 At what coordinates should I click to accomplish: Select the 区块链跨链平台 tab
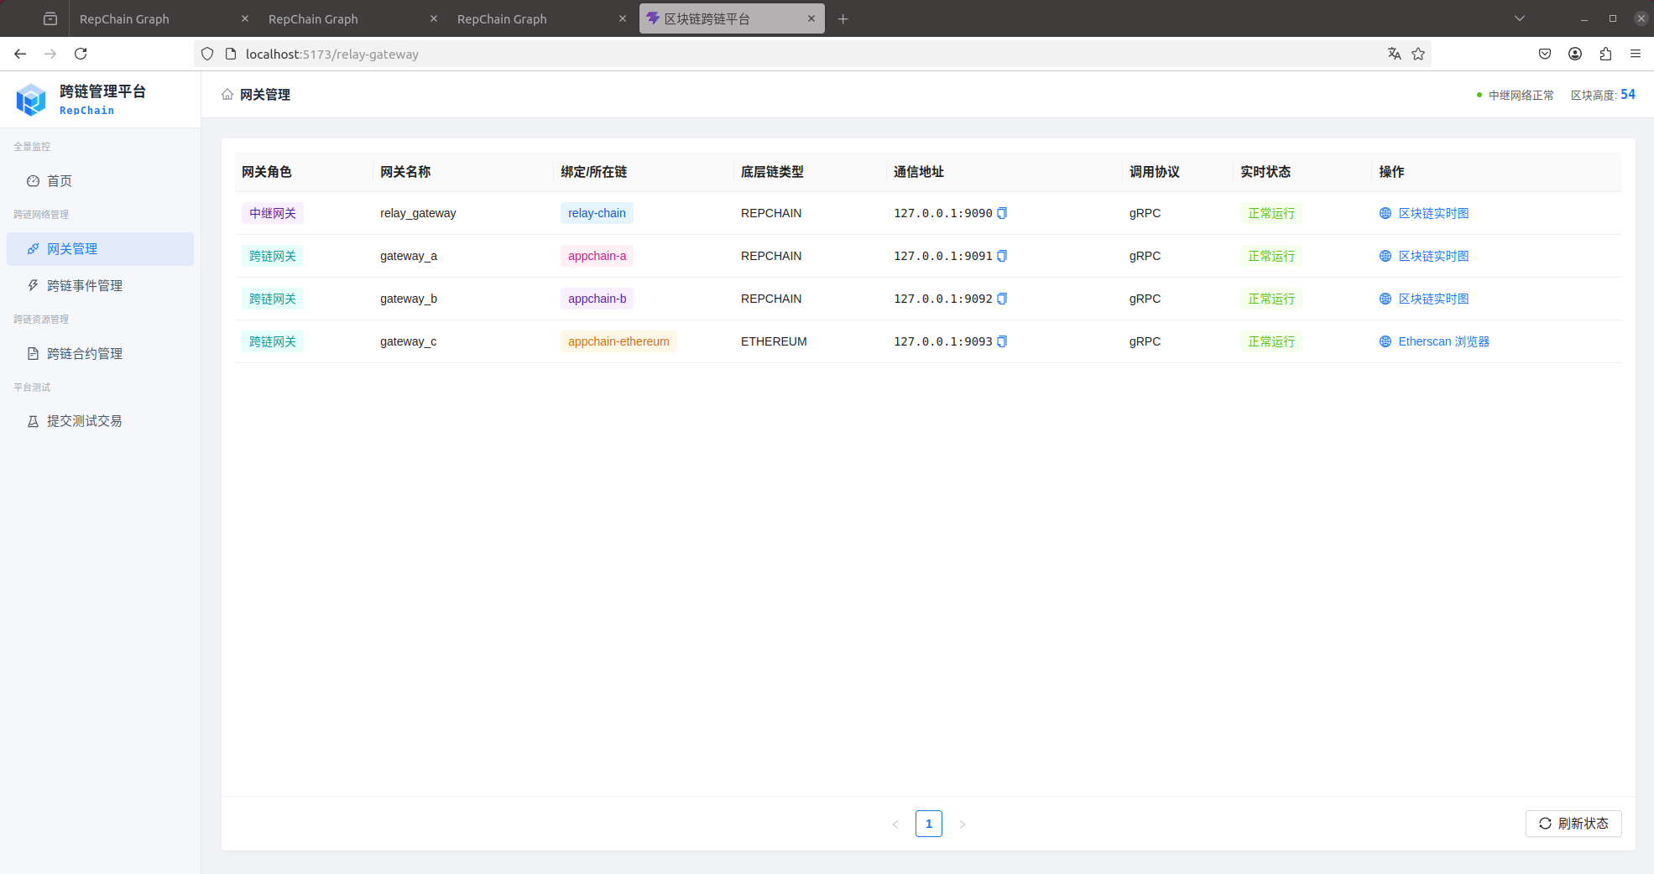pos(732,18)
